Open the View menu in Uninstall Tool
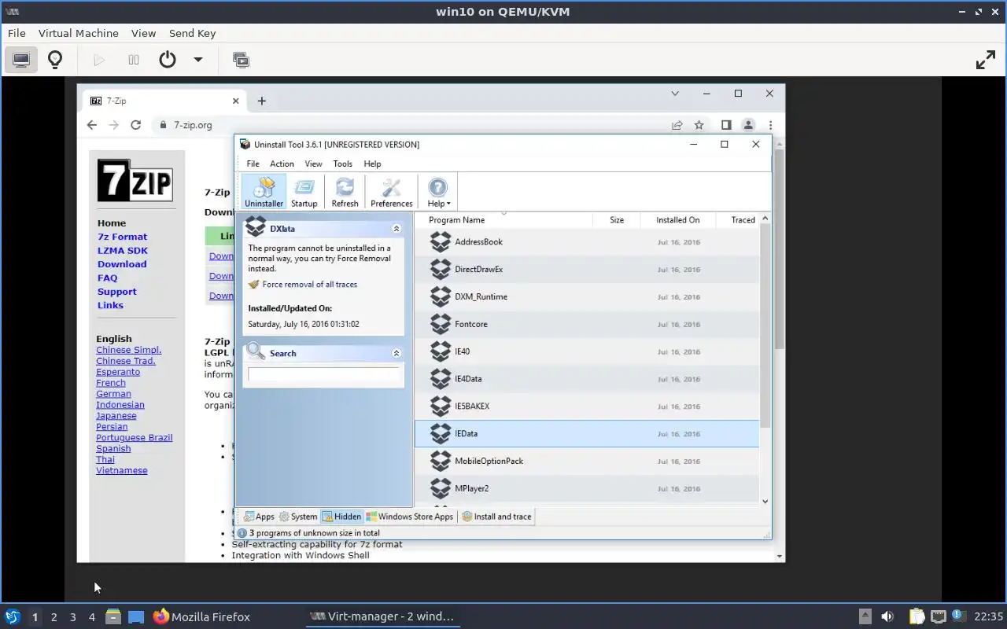The image size is (1007, 629). click(313, 164)
